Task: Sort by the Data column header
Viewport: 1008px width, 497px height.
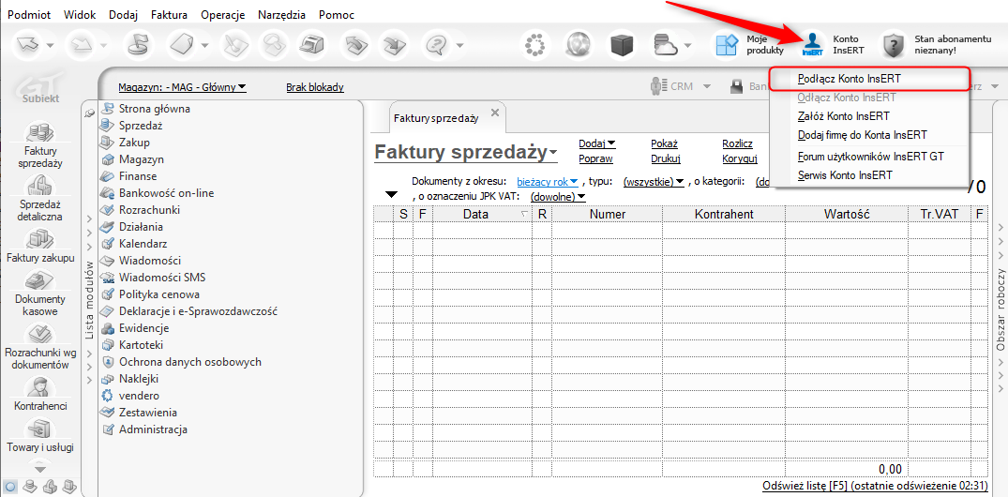Action: pyautogui.click(x=482, y=214)
